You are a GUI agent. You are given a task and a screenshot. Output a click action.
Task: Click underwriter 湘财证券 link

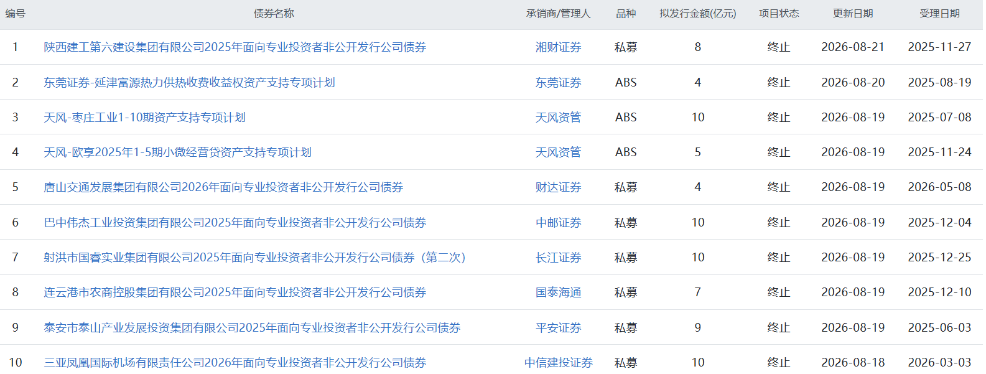(x=558, y=47)
